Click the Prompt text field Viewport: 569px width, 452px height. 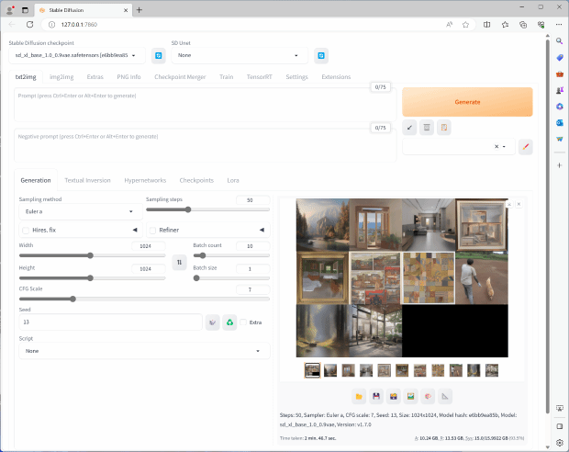[206, 105]
